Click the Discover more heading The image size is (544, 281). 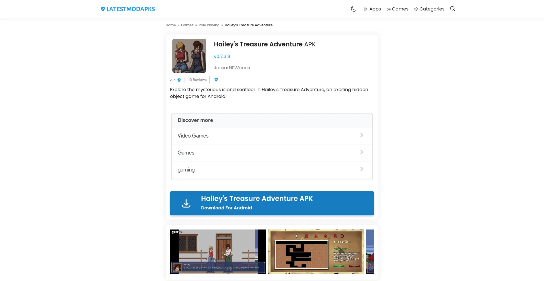coord(195,120)
